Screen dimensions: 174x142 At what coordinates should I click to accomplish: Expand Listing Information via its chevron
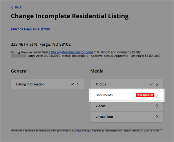coord(77,84)
